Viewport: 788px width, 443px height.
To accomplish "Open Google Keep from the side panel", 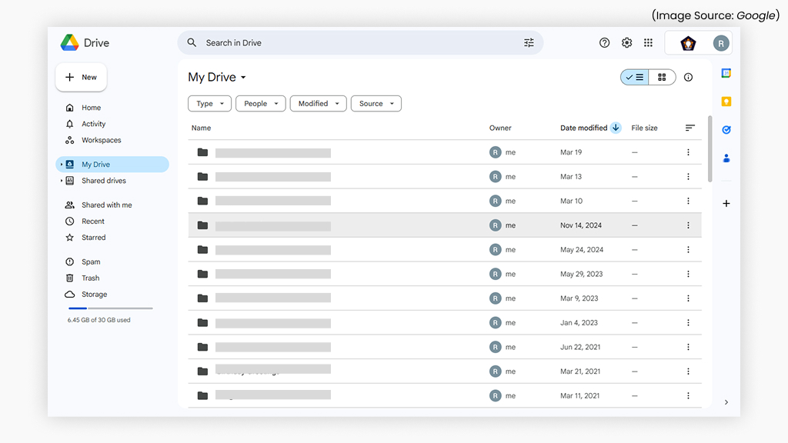I will [726, 101].
